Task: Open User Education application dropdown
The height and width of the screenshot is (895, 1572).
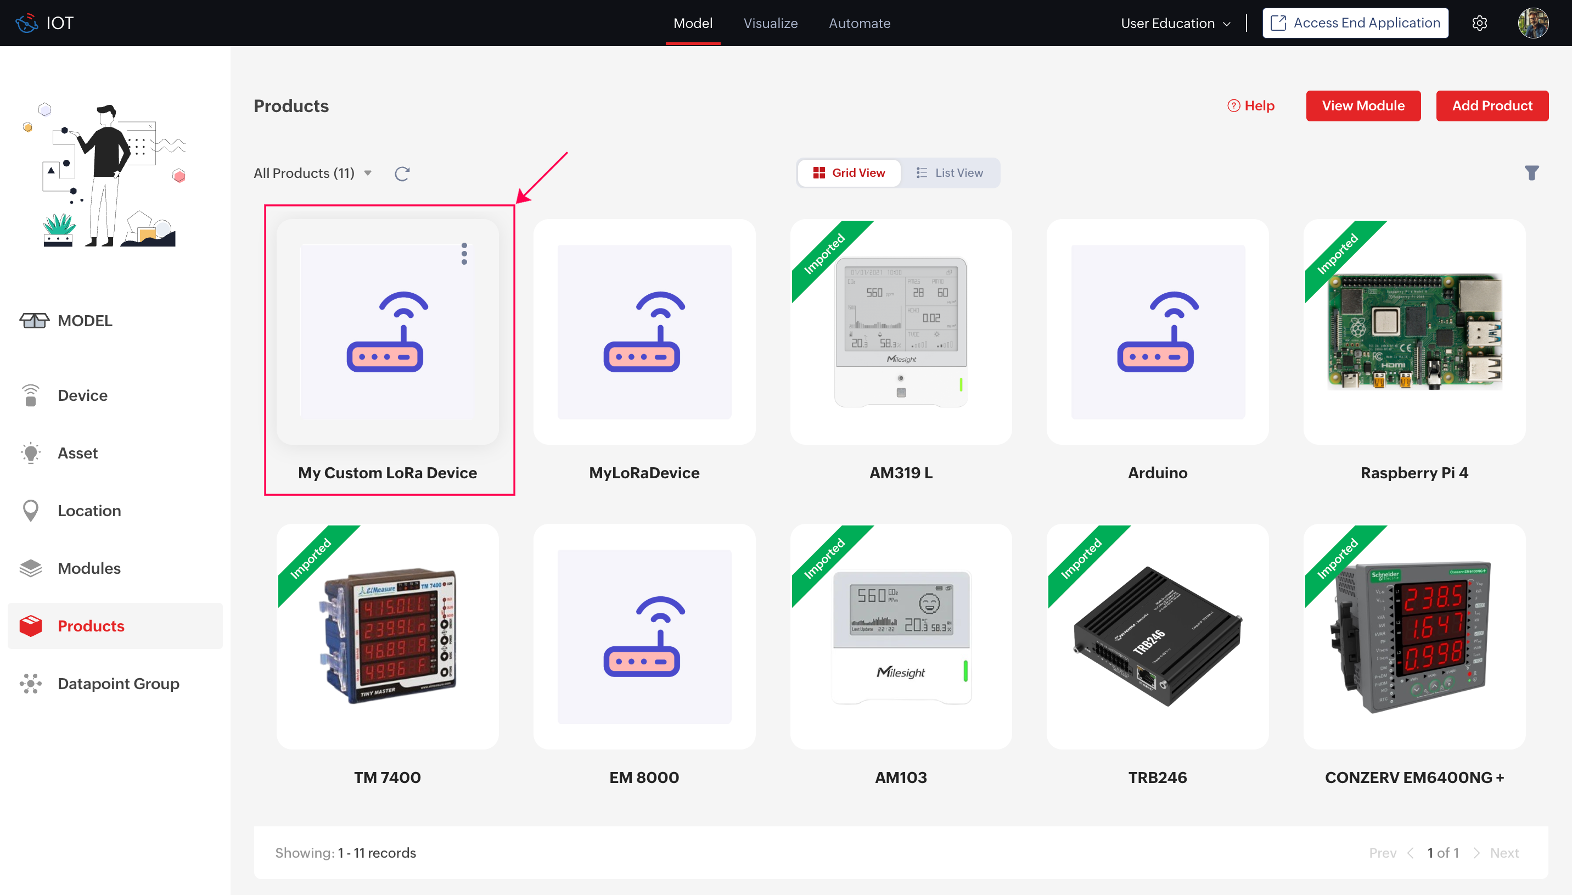Action: coord(1175,24)
